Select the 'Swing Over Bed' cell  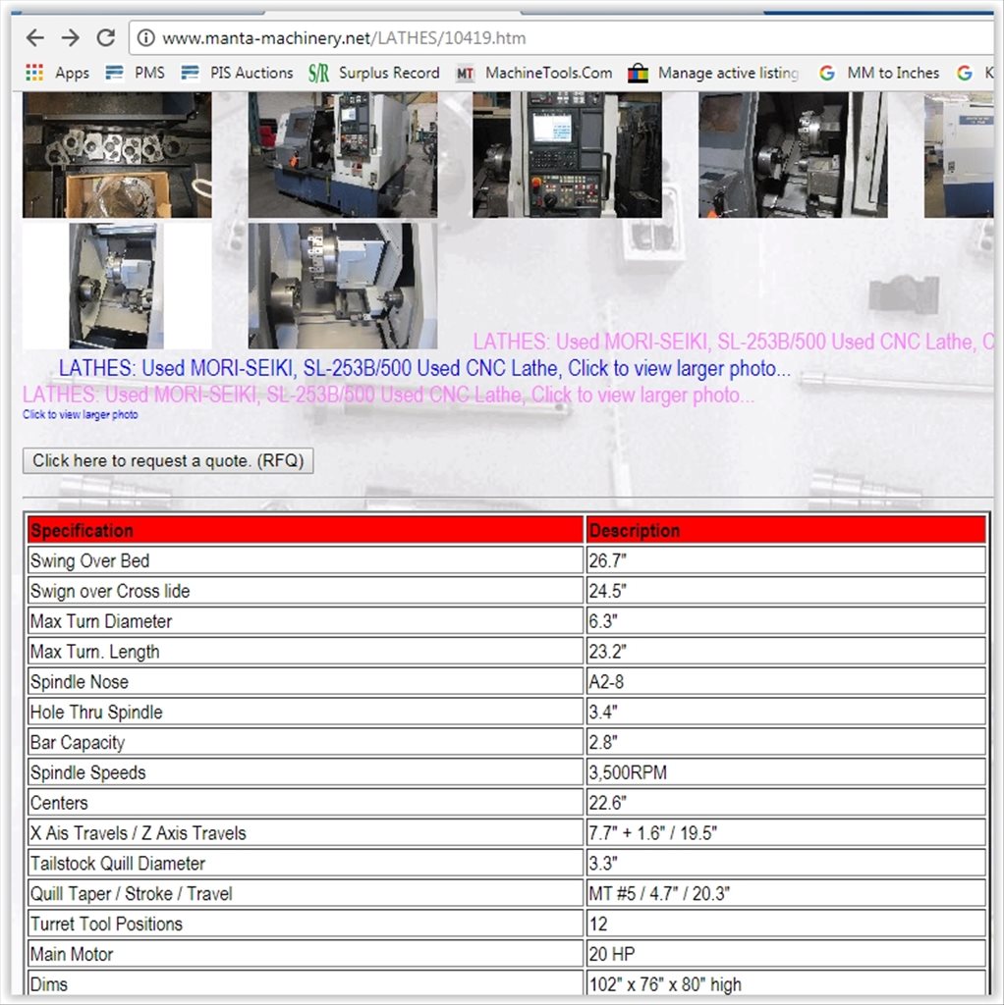(306, 560)
